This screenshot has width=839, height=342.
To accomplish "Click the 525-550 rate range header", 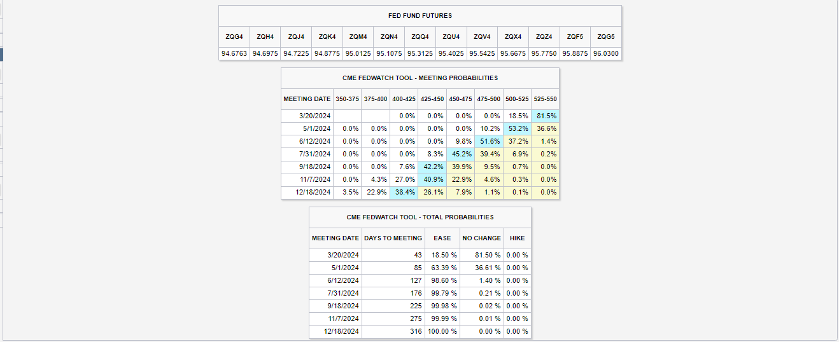I will [545, 99].
